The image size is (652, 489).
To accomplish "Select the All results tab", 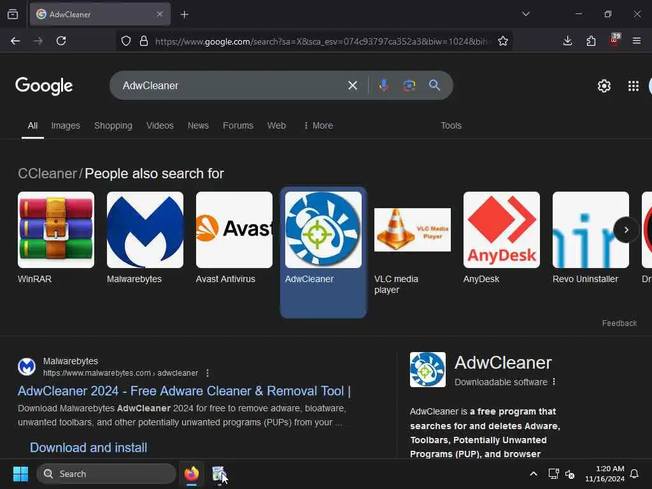I will click(x=32, y=125).
